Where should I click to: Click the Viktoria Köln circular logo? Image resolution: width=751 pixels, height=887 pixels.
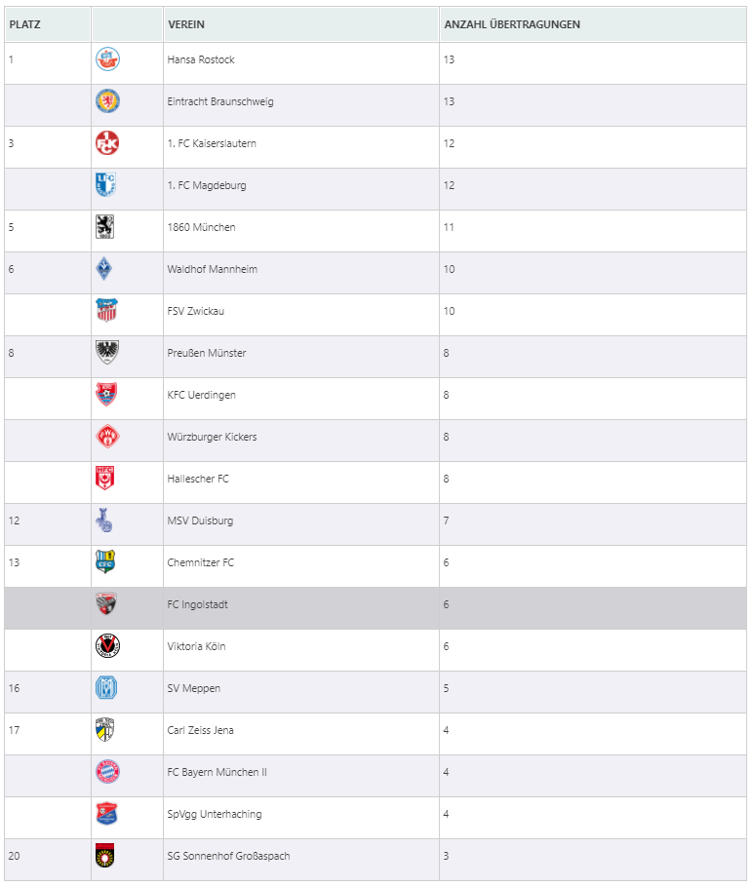point(107,646)
